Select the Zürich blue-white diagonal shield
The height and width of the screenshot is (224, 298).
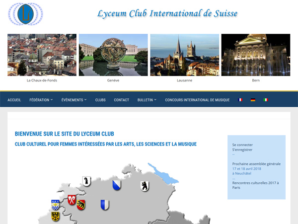(x=117, y=185)
